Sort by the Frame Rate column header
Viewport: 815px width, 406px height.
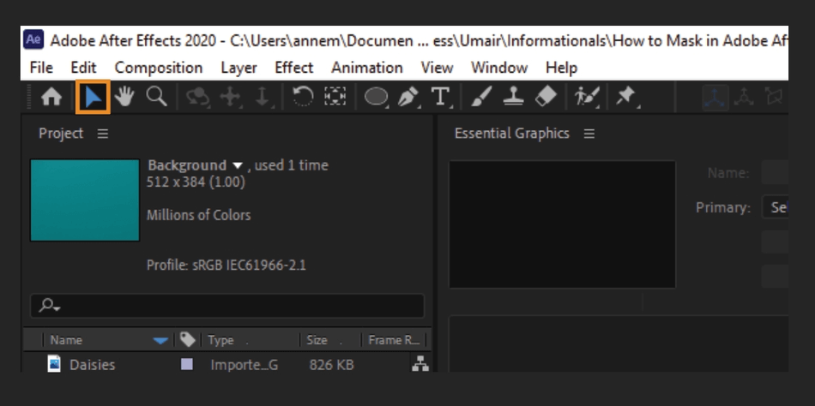coord(394,341)
